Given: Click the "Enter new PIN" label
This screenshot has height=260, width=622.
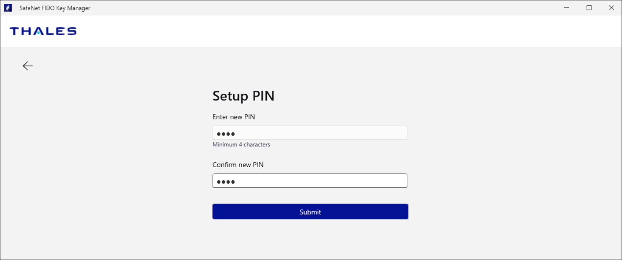Looking at the screenshot, I should pos(234,117).
